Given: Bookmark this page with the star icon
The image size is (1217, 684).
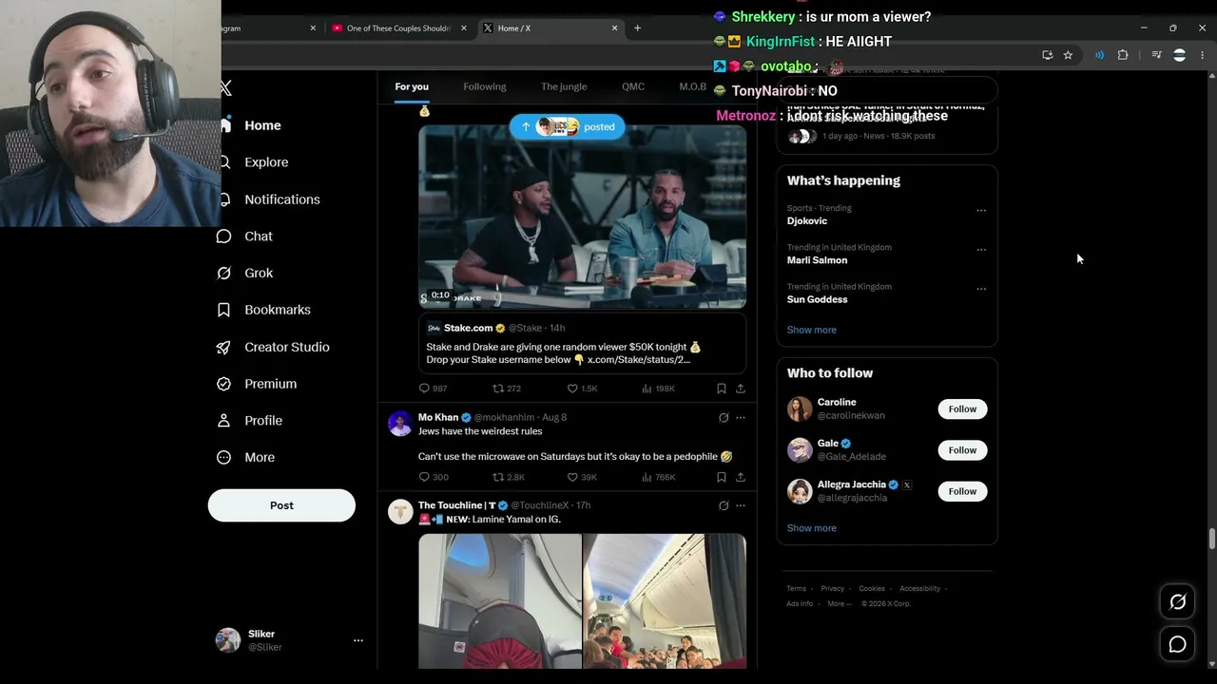Looking at the screenshot, I should point(1068,55).
